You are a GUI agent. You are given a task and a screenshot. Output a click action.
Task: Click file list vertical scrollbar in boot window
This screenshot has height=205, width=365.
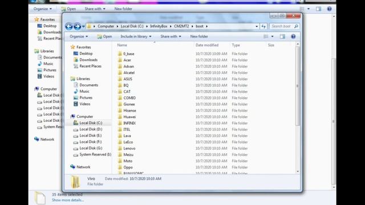(298, 86)
